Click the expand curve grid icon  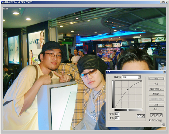click(163, 125)
